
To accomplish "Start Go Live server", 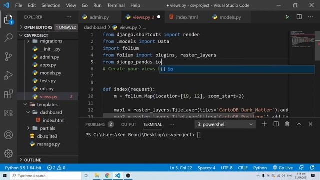I will (x=283, y=168).
